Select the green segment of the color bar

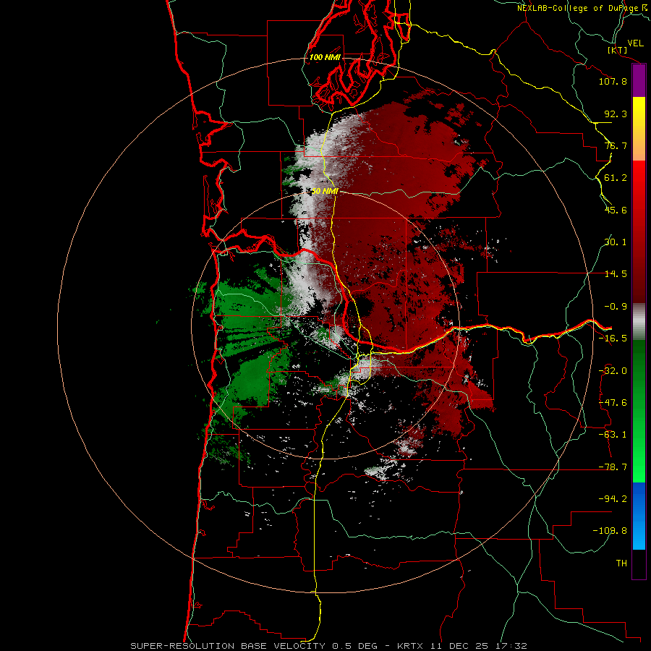(x=639, y=411)
